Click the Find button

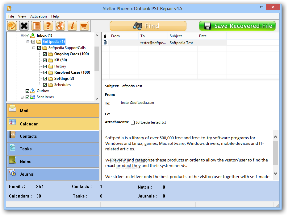click(148, 26)
